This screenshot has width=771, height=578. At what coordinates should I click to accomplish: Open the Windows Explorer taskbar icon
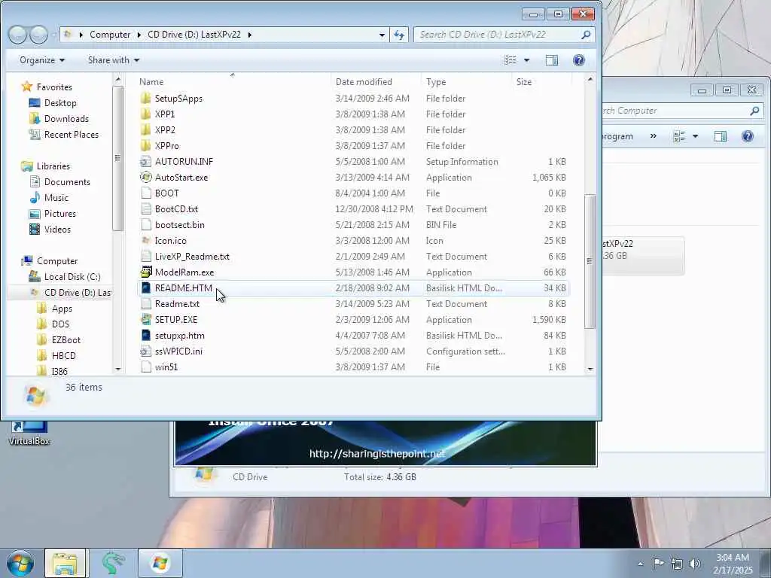pyautogui.click(x=65, y=563)
